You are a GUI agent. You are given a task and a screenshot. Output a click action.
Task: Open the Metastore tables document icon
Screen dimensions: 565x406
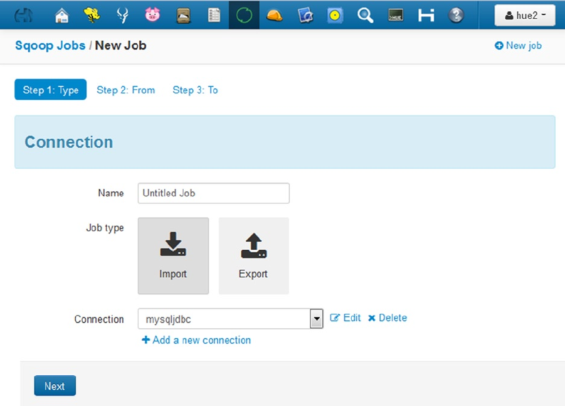tap(214, 15)
